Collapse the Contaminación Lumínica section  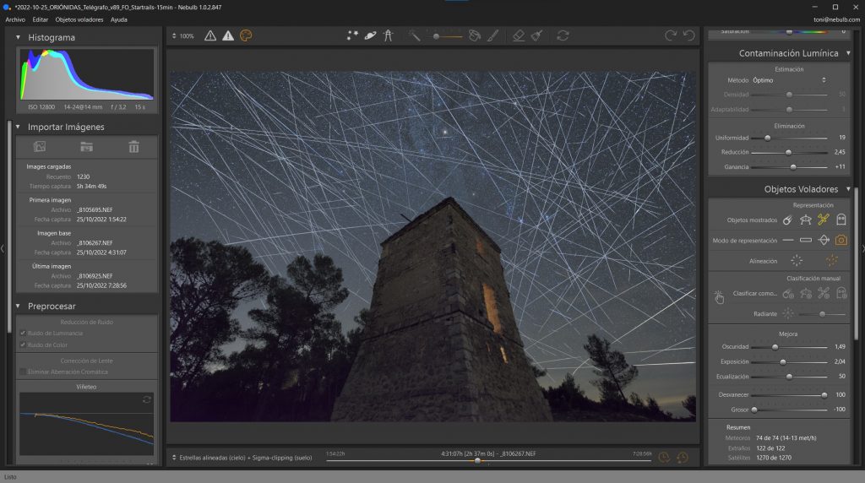pyautogui.click(x=848, y=53)
